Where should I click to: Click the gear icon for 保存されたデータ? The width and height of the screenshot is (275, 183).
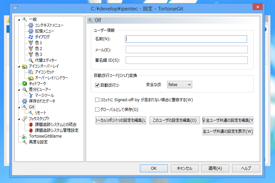(25, 101)
